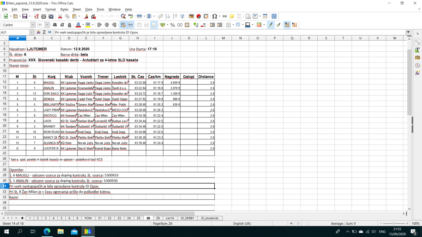Screen dimensions: 422x237
Task: Click the Save document icon
Action: click(25, 16)
